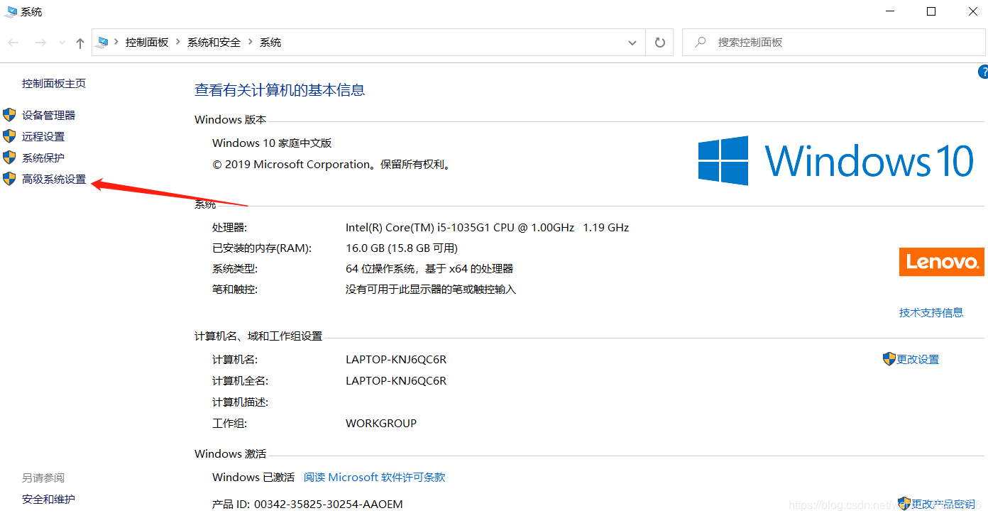Click the search magnifier icon
Screen dimensions: 988x518
coord(701,43)
